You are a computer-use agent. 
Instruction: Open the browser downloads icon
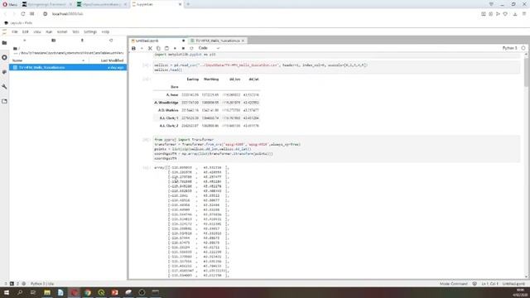point(515,14)
